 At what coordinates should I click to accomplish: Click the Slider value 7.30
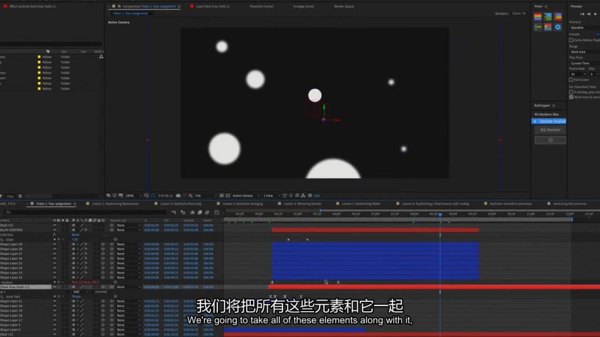pyautogui.click(x=74, y=239)
